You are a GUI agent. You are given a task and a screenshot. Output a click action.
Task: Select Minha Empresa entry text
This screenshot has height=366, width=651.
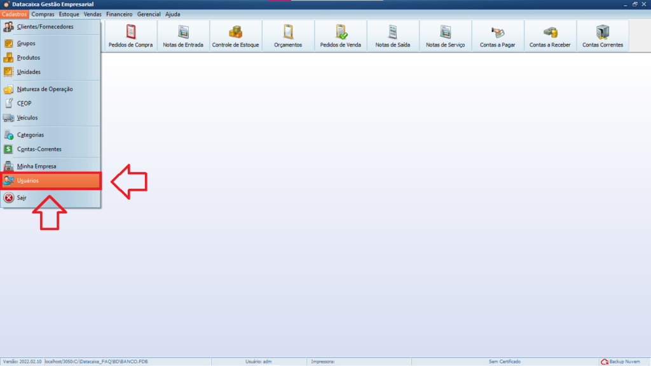click(x=36, y=166)
